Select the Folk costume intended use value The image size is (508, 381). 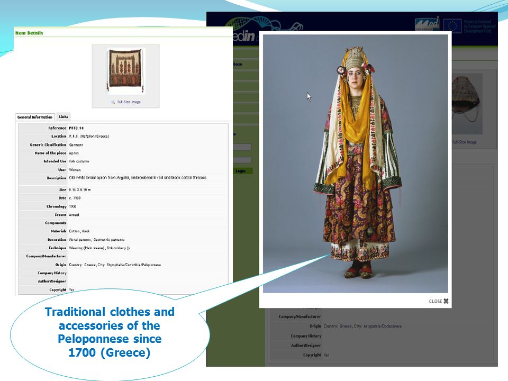79,161
